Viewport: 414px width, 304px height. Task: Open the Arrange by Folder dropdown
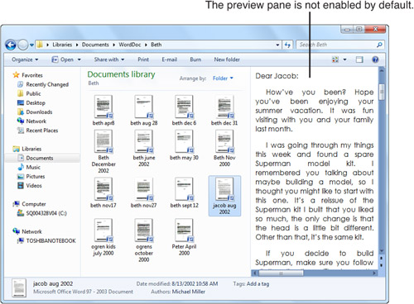(223, 78)
